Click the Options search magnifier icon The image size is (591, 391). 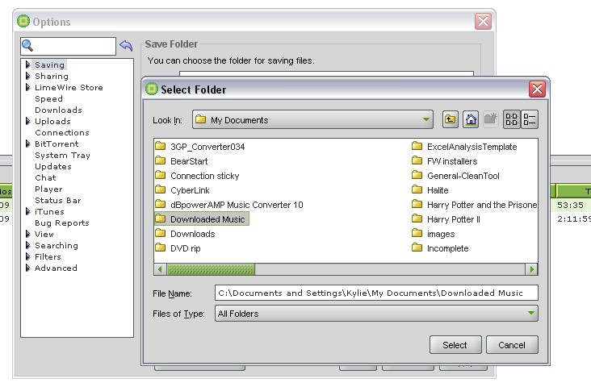[27, 46]
